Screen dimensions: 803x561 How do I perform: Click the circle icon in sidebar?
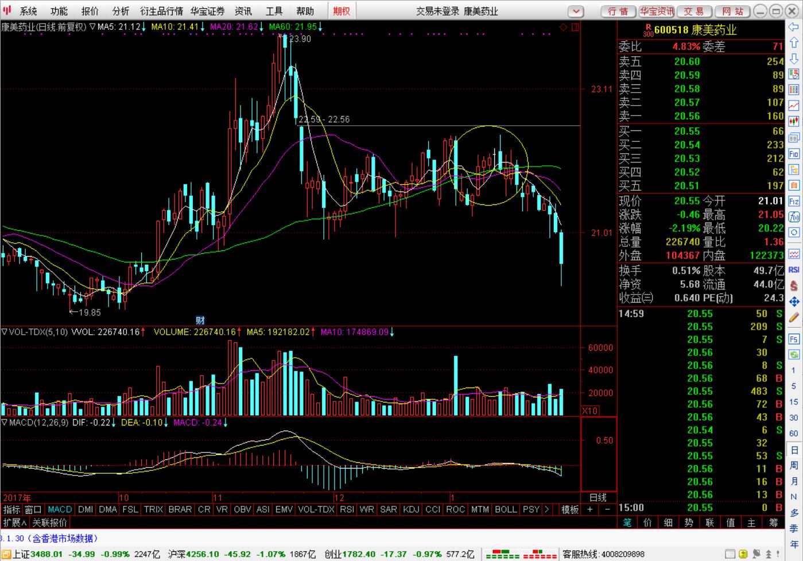click(794, 233)
